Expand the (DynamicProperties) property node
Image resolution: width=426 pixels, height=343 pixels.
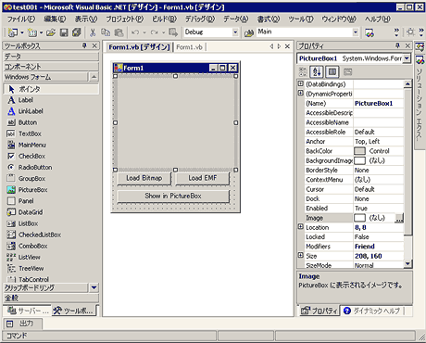pyautogui.click(x=301, y=94)
